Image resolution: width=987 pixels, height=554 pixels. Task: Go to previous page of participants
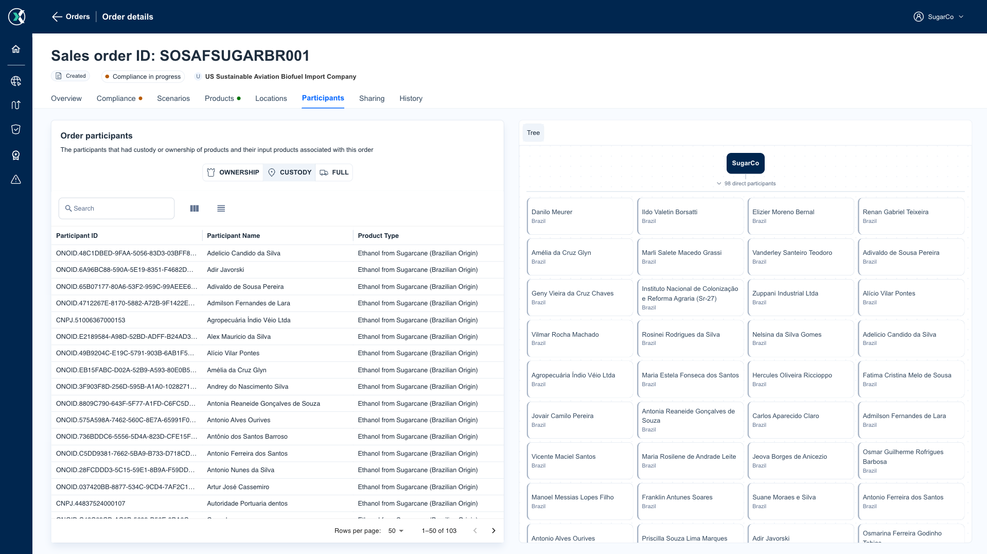[475, 531]
